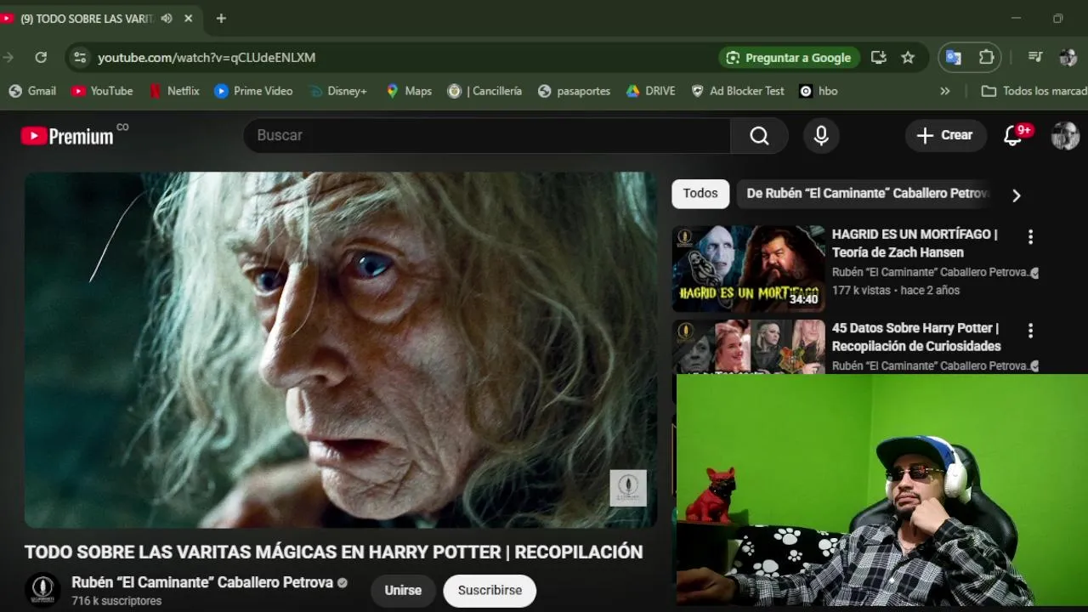This screenshot has width=1088, height=612.
Task: Expand hidden bookmarks with double chevron
Action: pyautogui.click(x=944, y=91)
